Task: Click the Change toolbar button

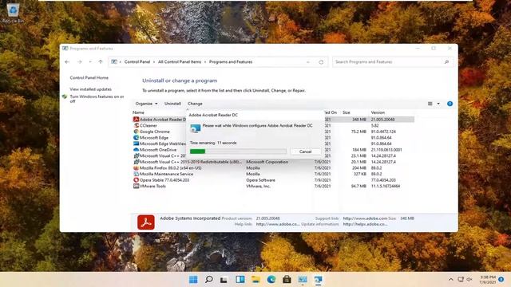Action: tap(195, 104)
